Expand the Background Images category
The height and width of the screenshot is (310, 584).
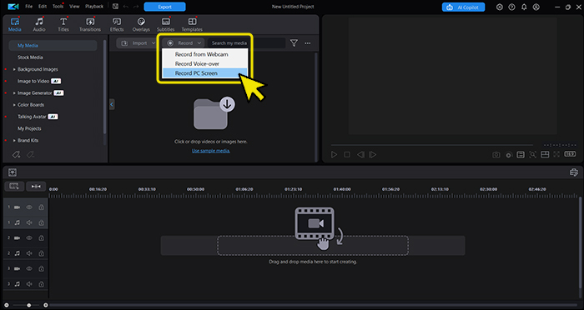14,69
